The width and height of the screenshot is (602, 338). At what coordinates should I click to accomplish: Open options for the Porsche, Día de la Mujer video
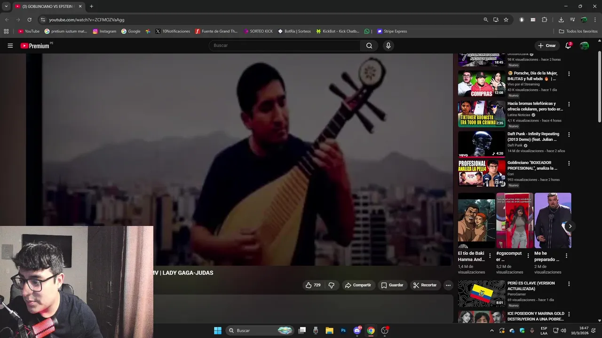point(569,74)
